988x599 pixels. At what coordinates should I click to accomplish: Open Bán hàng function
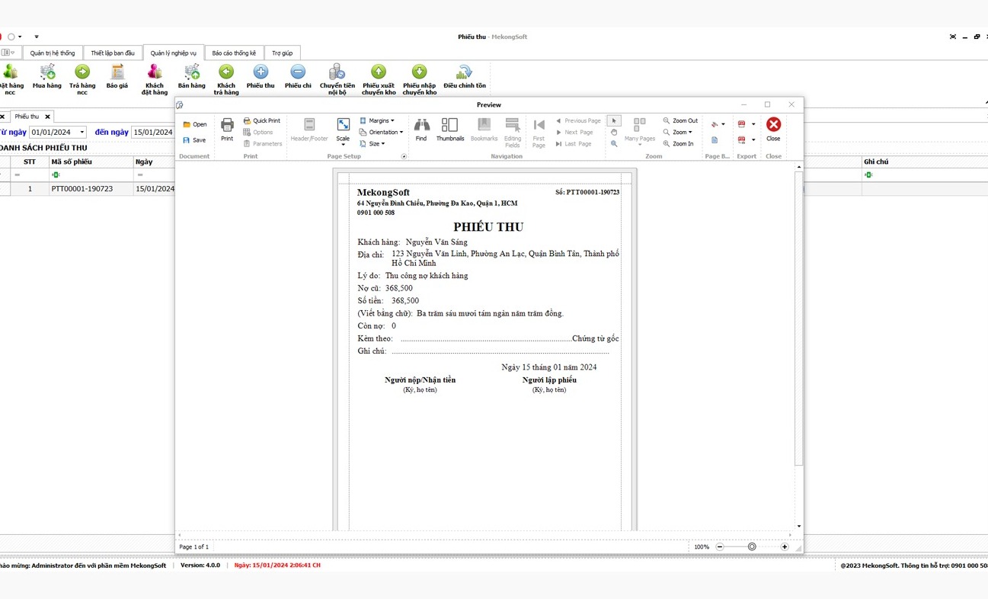point(192,78)
